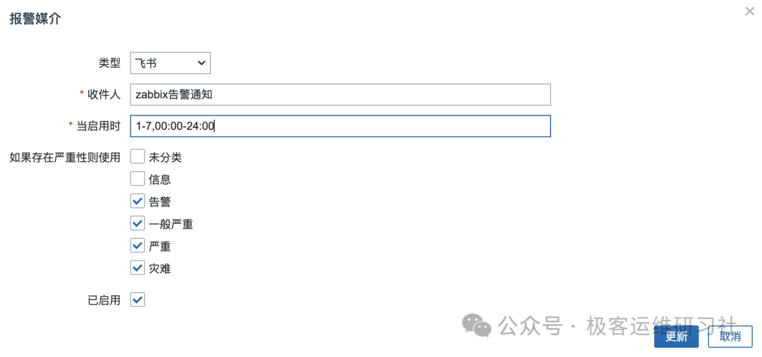This screenshot has height=357, width=762.
Task: Click into the 当启用时 time period field
Action: [x=340, y=126]
